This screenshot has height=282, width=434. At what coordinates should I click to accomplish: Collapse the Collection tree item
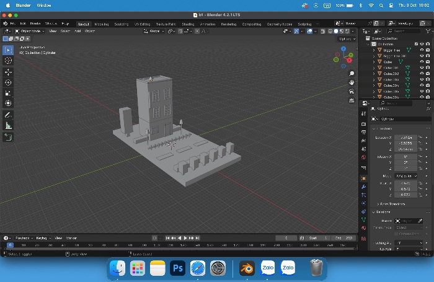(368, 44)
